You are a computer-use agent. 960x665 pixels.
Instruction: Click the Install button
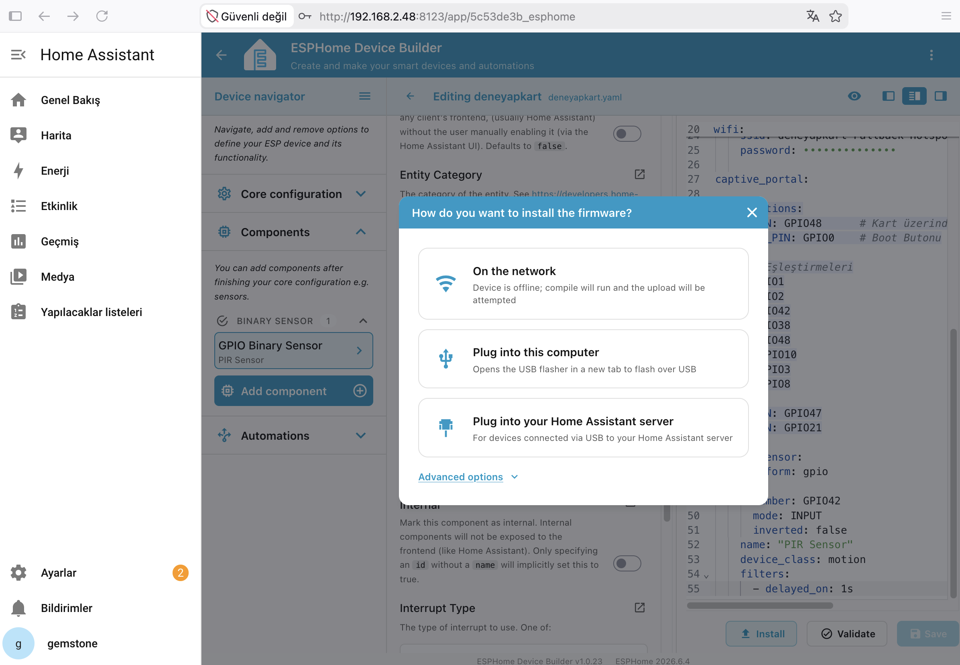[761, 633]
